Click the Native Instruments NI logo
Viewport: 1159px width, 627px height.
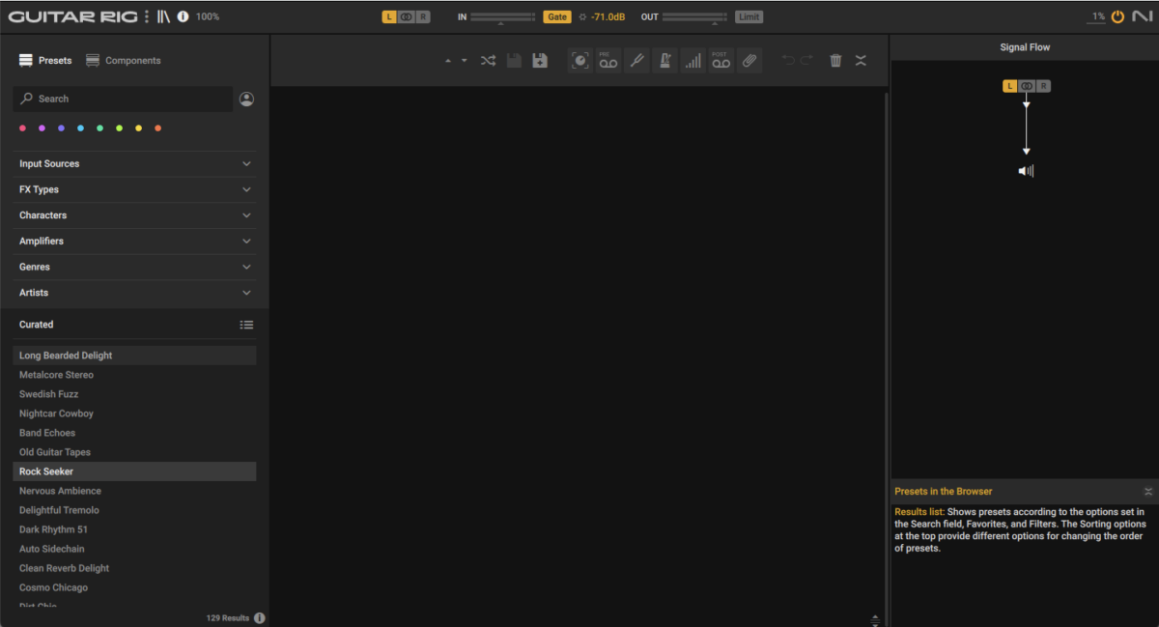[1141, 16]
